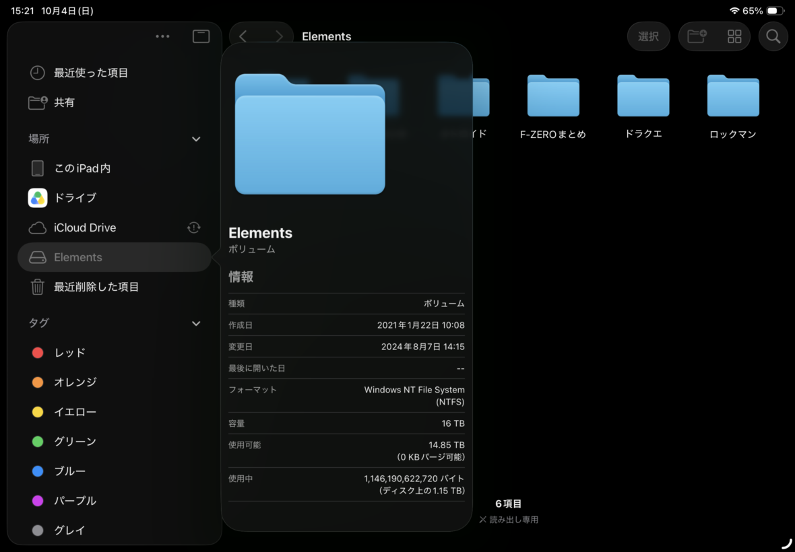Click the 容量 value 16 TB
The image size is (795, 552).
click(x=453, y=423)
